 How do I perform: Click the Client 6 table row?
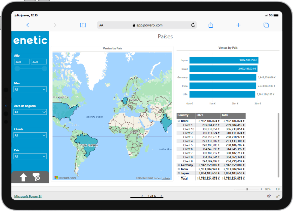coord(211,149)
